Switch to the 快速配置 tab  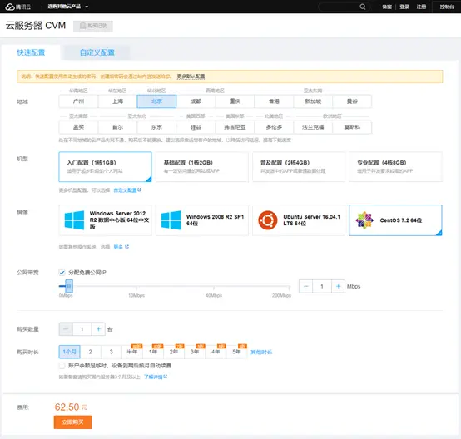(x=31, y=52)
